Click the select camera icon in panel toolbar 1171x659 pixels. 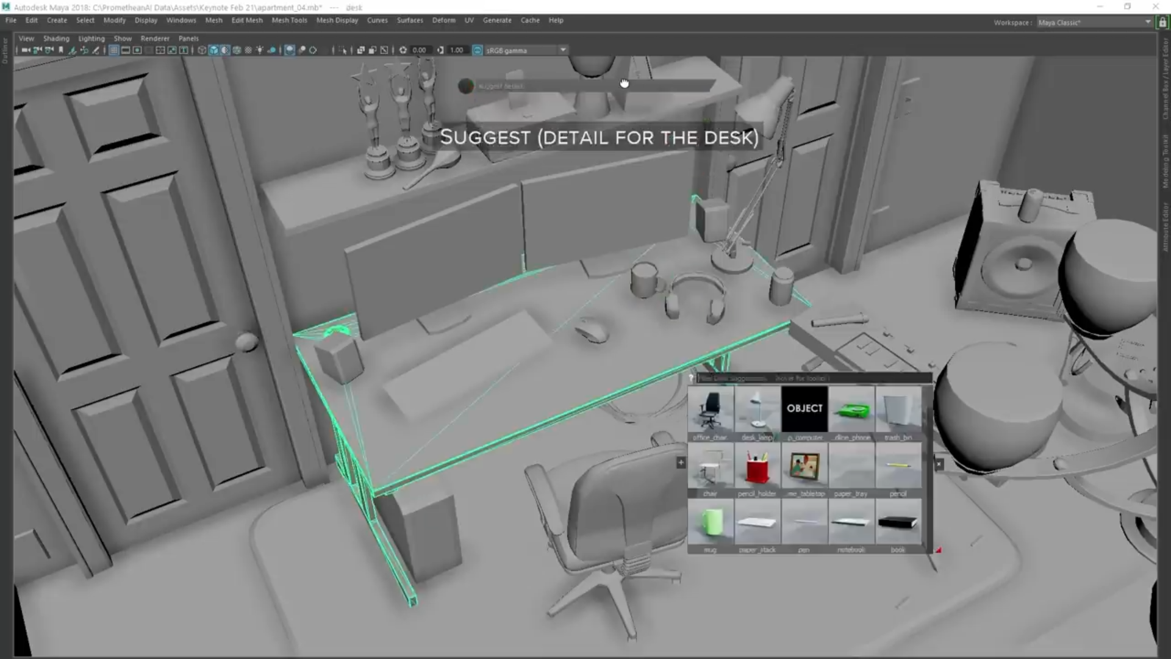tap(26, 50)
